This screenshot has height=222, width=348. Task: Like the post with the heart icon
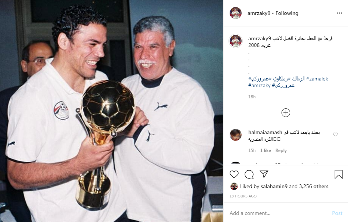click(x=234, y=174)
